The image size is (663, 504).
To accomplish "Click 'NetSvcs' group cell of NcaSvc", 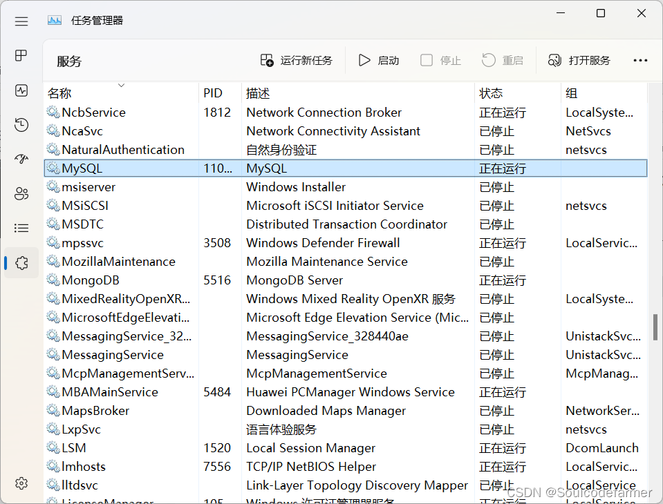I will [x=588, y=131].
